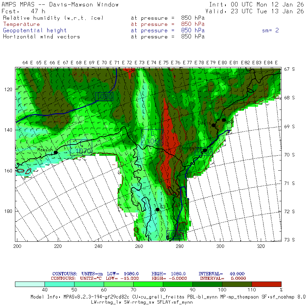
Task: Click the boxed low label 1070
Action: (x=81, y=147)
